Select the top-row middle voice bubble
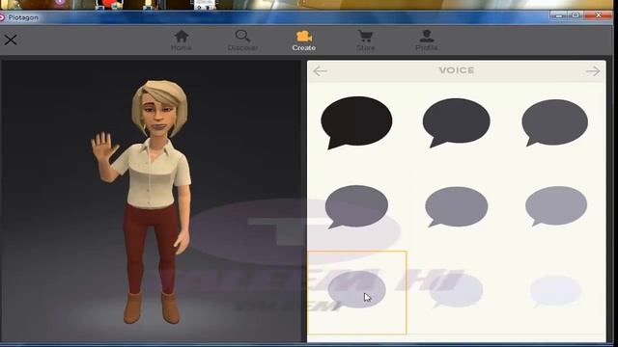This screenshot has width=618, height=347. click(457, 122)
